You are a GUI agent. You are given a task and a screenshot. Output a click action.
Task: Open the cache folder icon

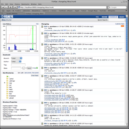(x=7, y=79)
